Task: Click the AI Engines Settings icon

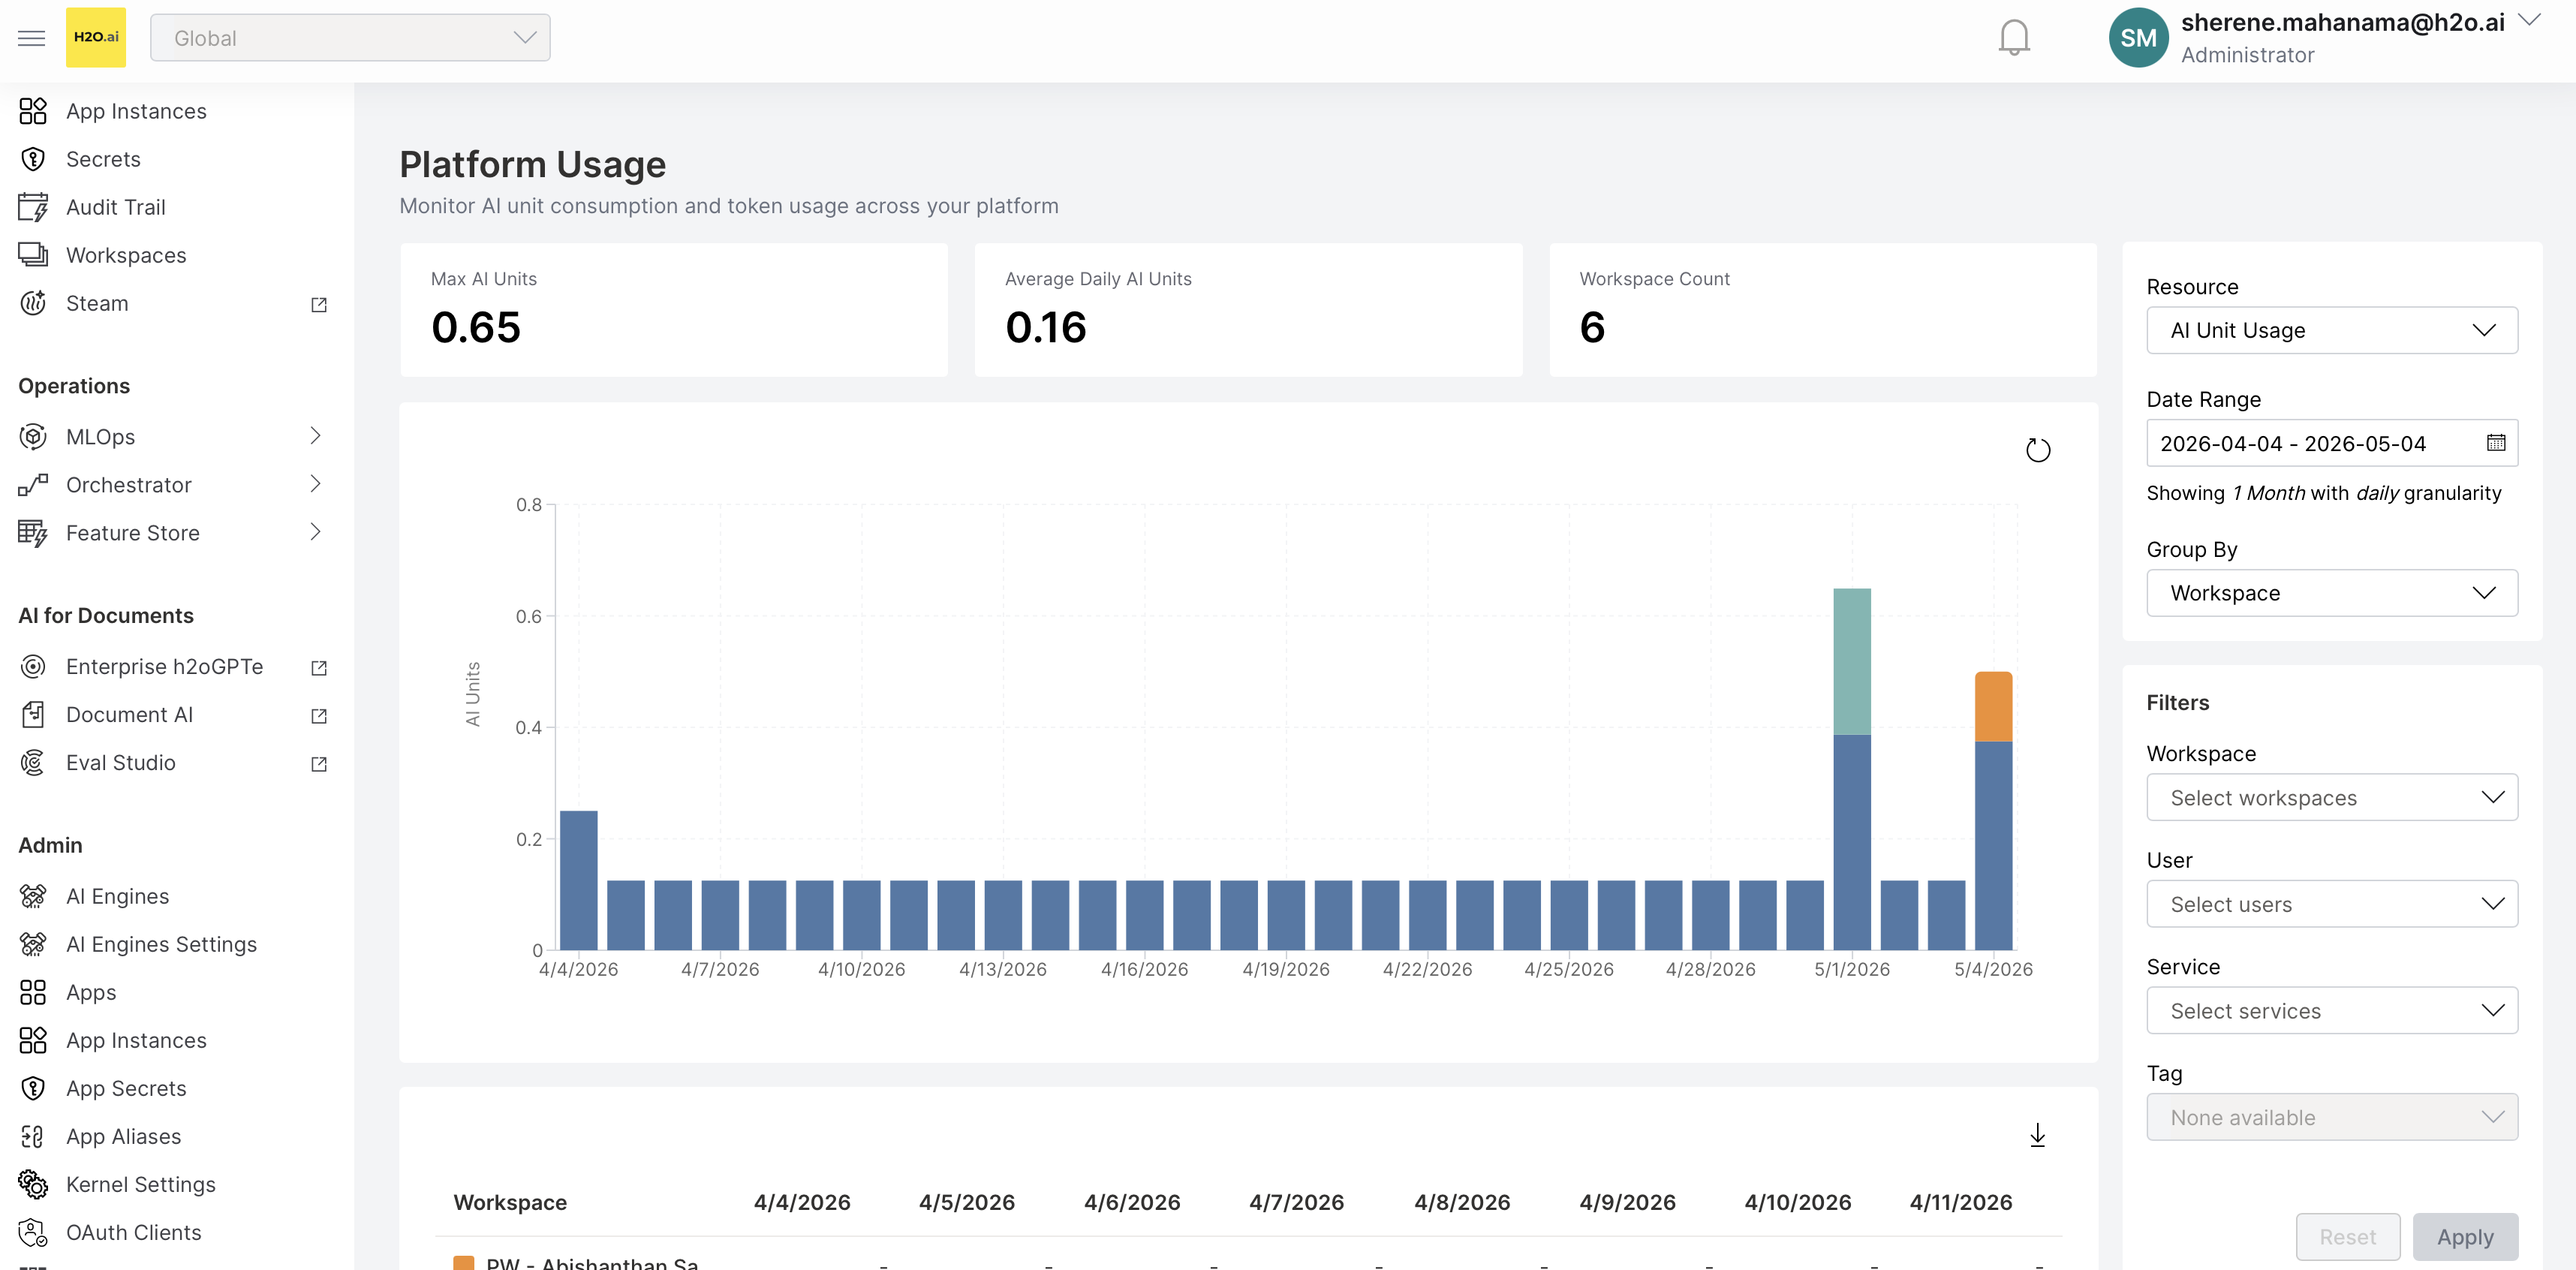Action: tap(33, 945)
